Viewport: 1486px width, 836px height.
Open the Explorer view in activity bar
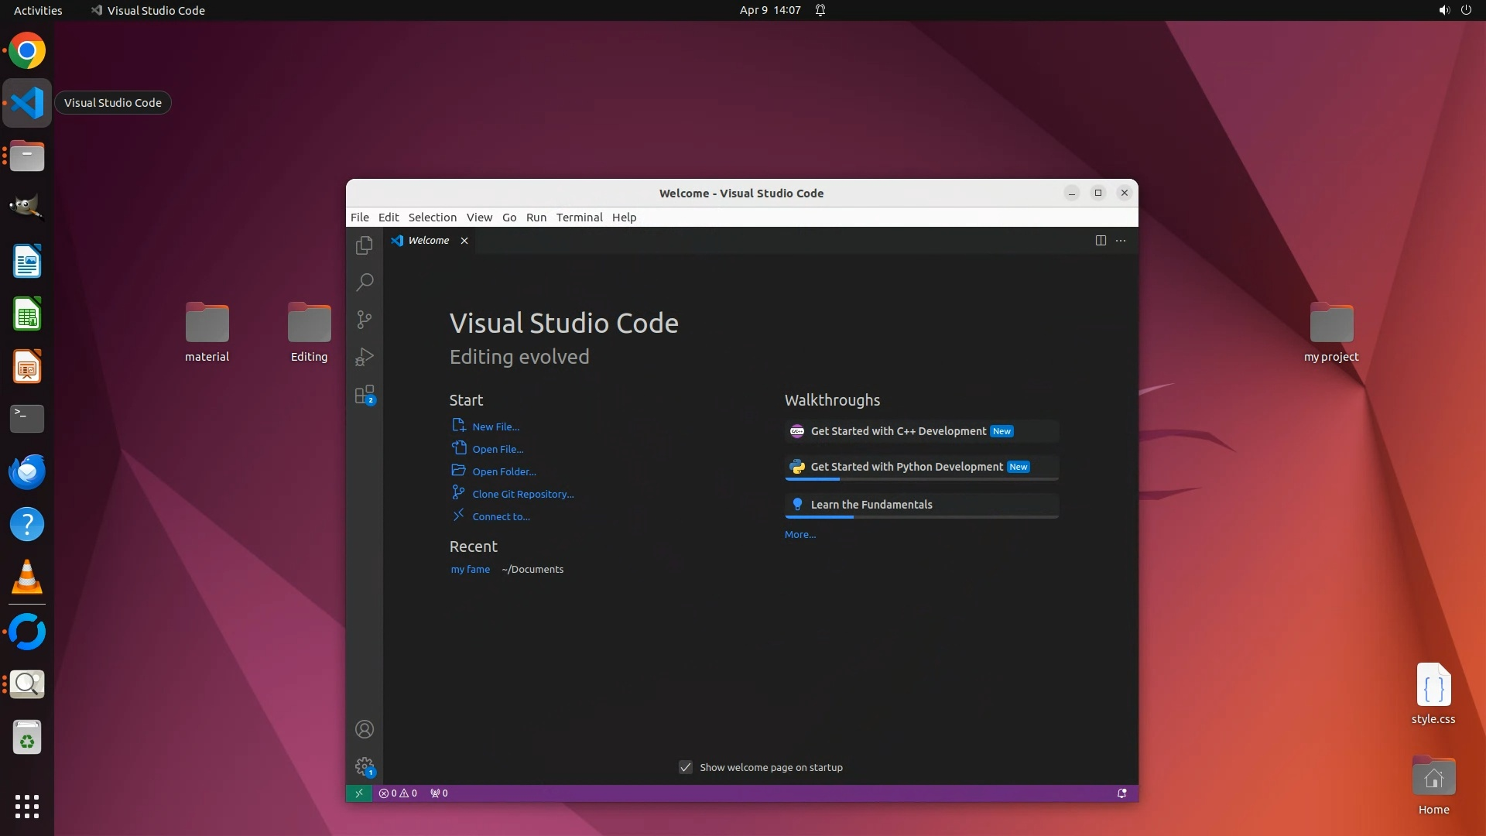click(365, 245)
